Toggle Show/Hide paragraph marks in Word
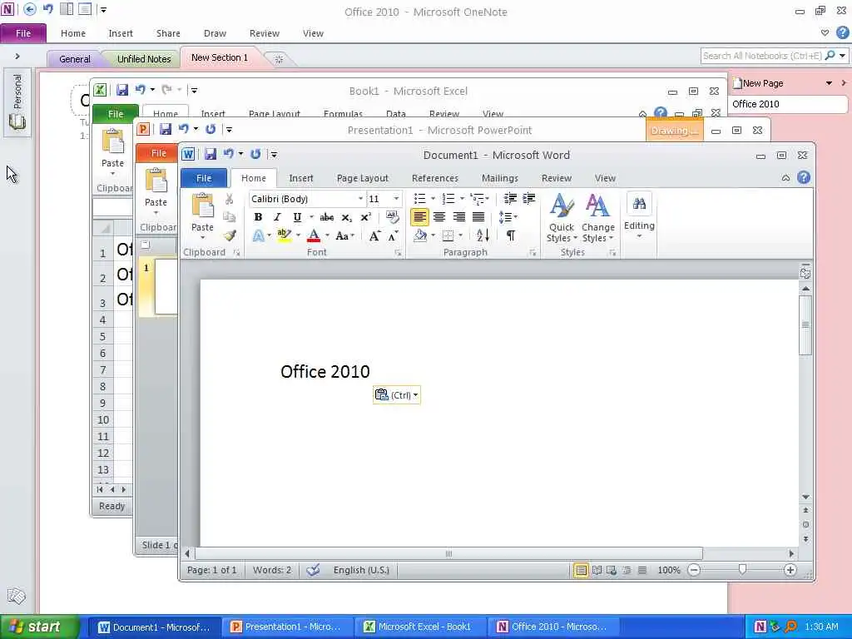This screenshot has height=639, width=852. pos(511,235)
